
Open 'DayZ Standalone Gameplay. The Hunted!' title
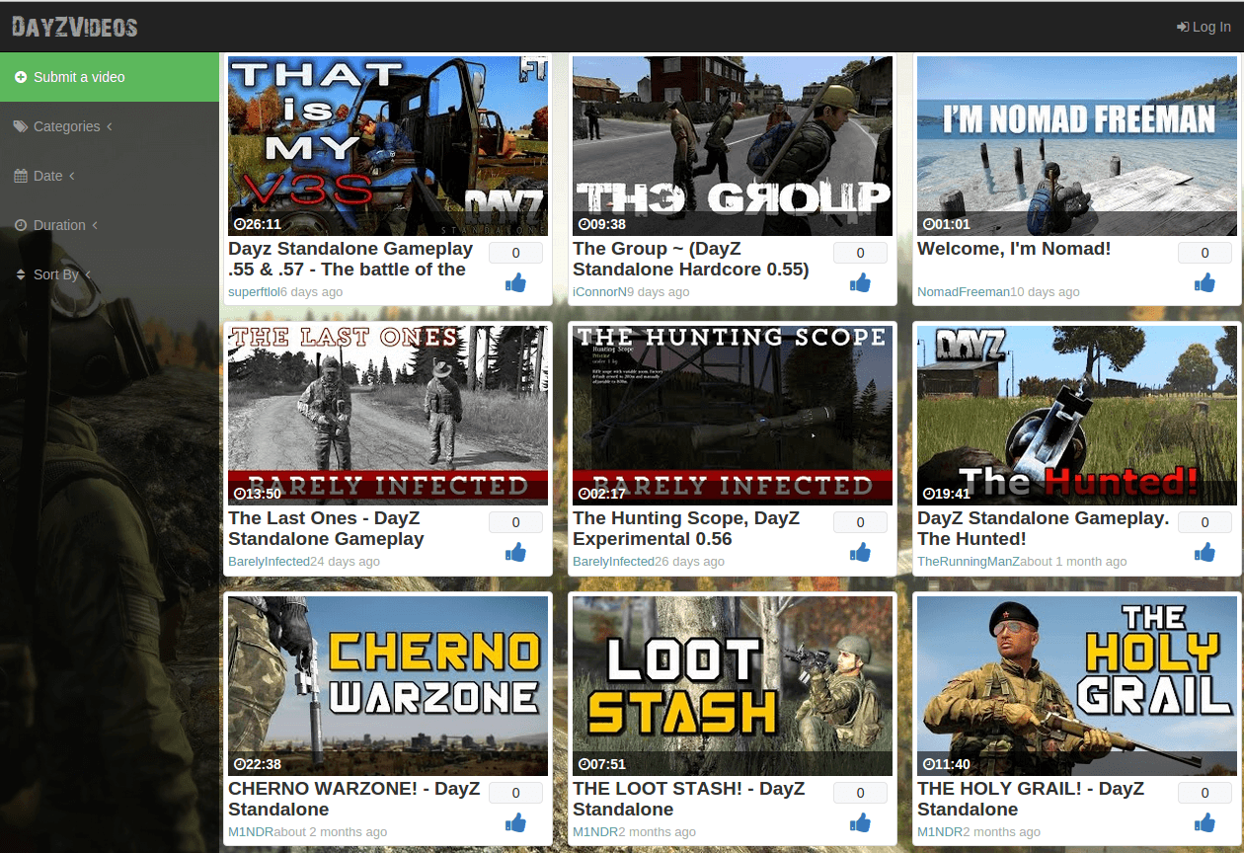[1043, 528]
